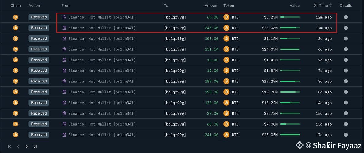Select the $9.15M value text
Viewport: 364px width, 153px height.
pos(271,39)
